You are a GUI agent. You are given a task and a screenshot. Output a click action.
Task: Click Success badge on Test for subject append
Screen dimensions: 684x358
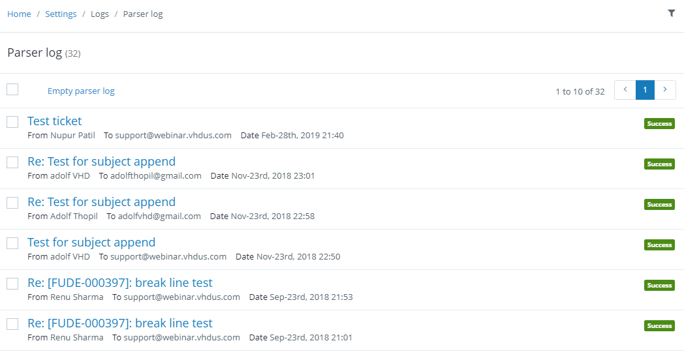click(x=659, y=245)
